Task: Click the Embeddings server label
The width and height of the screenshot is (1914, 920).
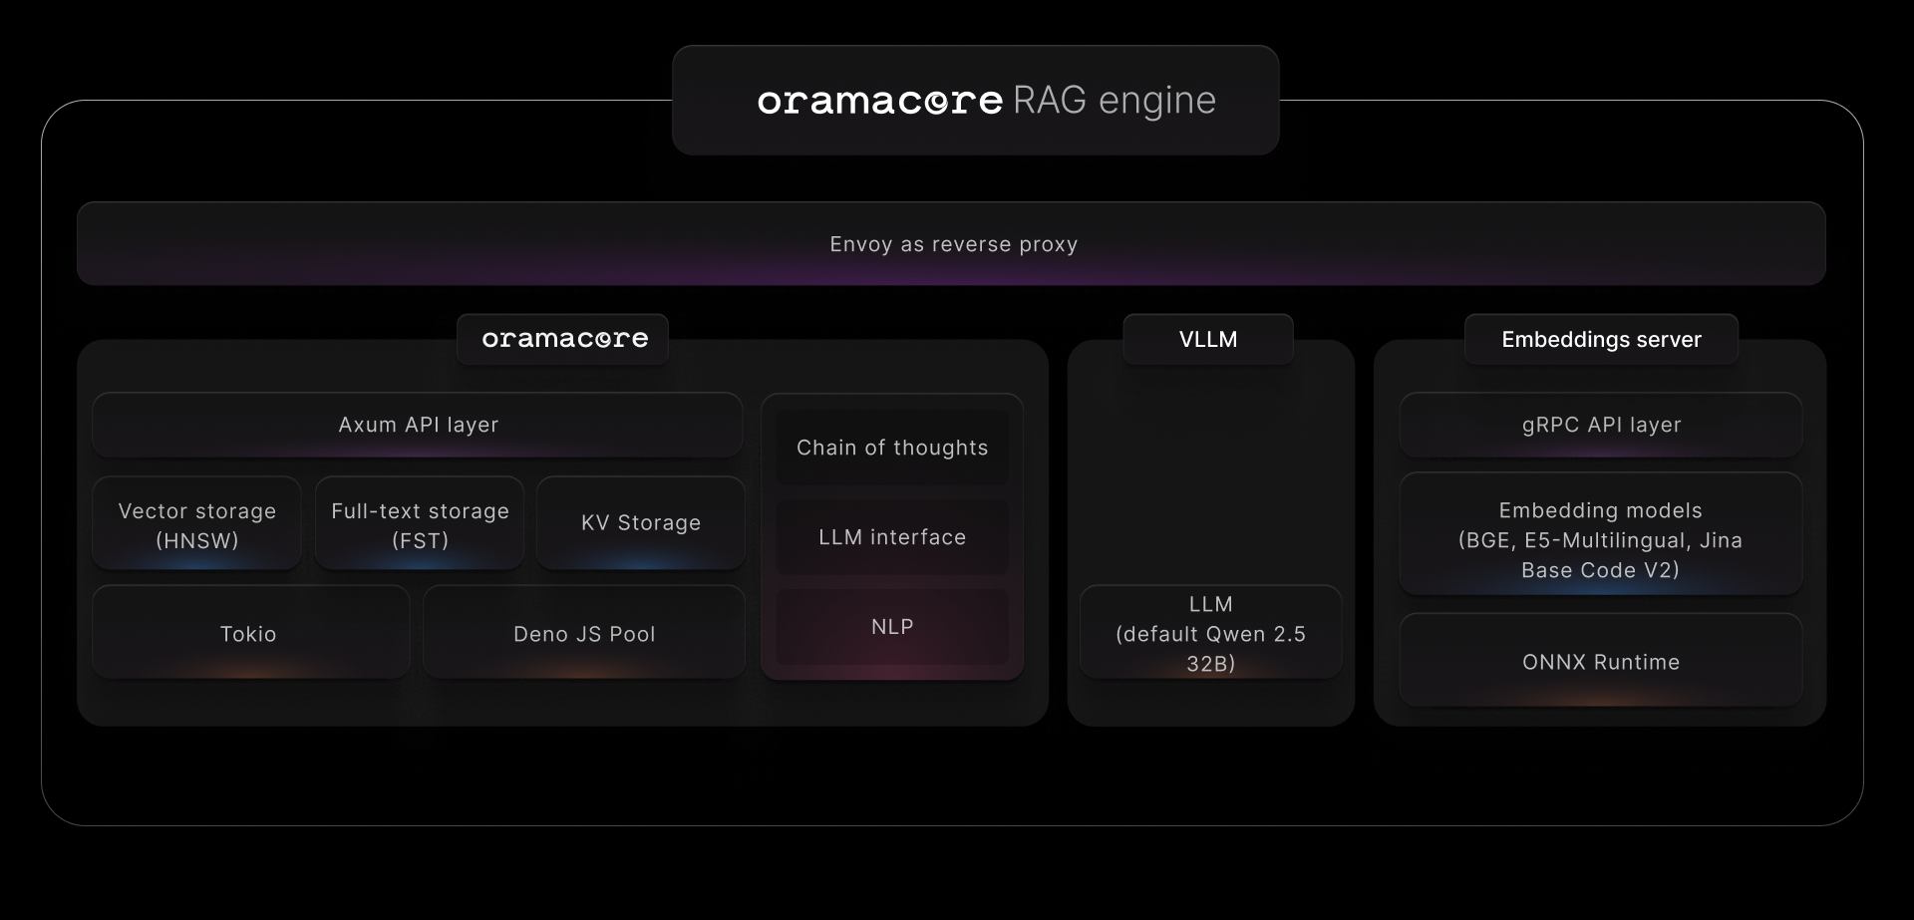Action: pyautogui.click(x=1601, y=339)
